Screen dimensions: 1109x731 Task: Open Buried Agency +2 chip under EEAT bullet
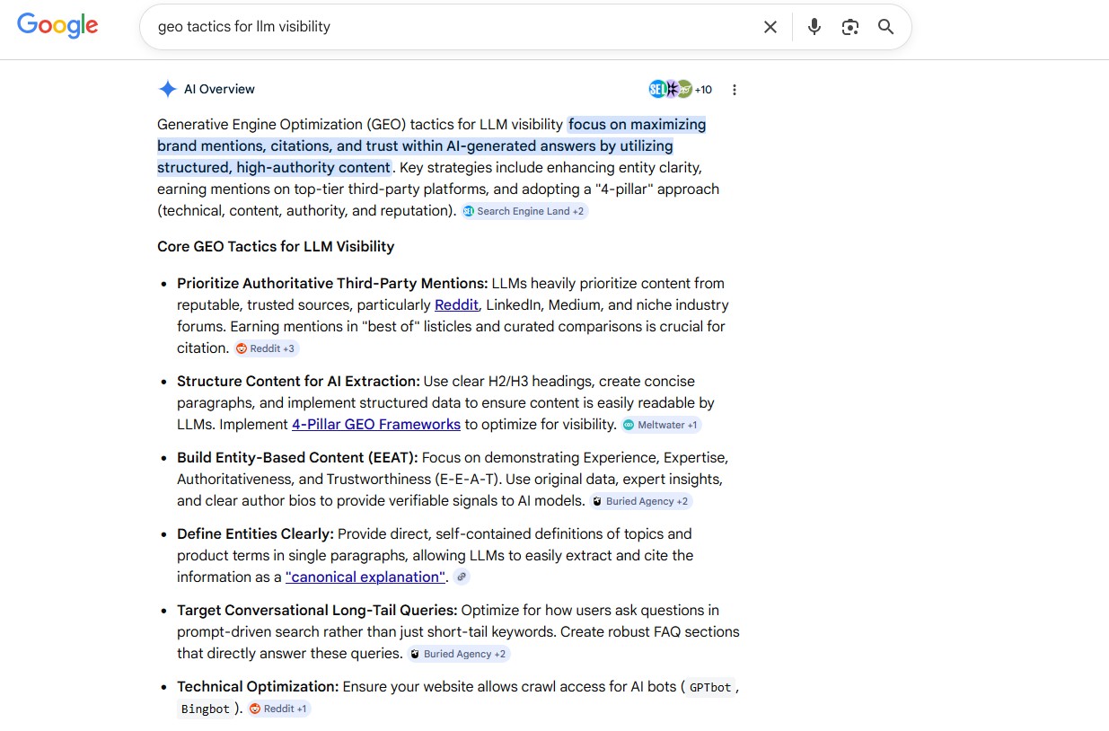pyautogui.click(x=641, y=501)
